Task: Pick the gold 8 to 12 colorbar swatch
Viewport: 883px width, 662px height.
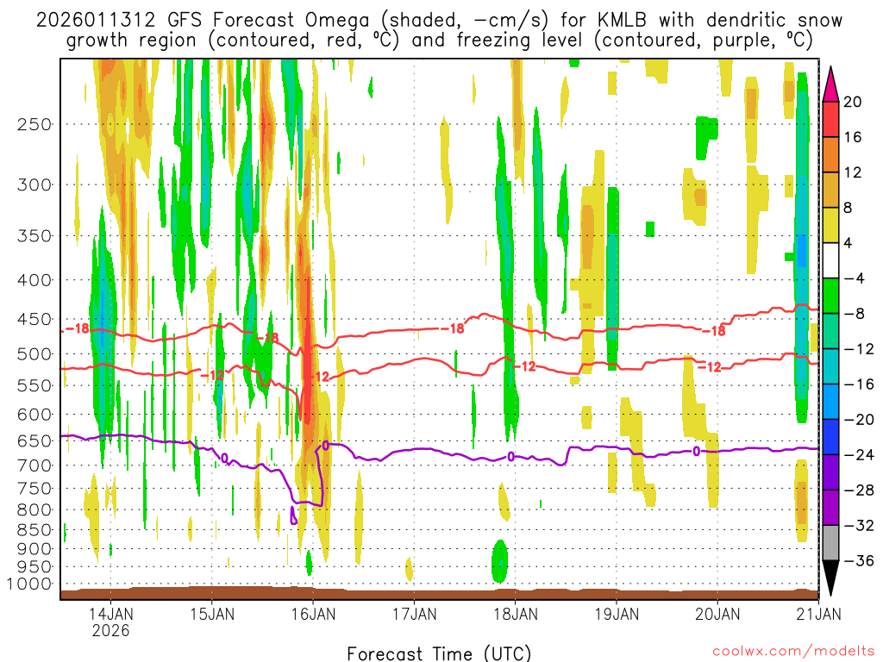Action: (830, 190)
